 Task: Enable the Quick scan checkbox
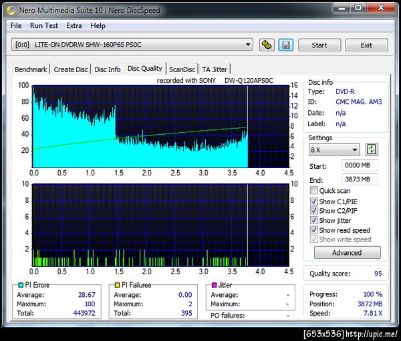pos(314,191)
